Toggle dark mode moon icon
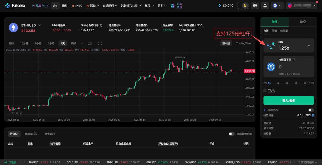The width and height of the screenshot is (322, 165). 244,5
